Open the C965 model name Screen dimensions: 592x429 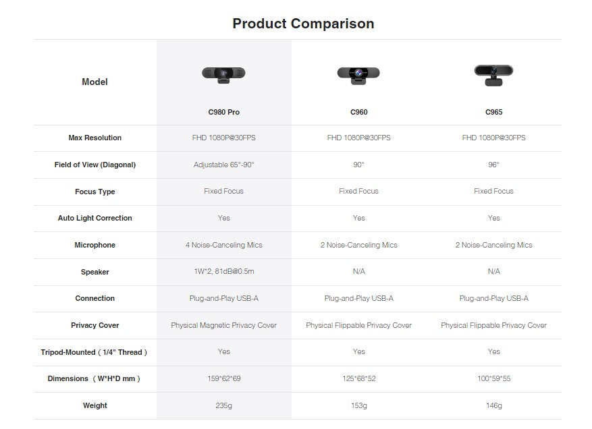[494, 112]
